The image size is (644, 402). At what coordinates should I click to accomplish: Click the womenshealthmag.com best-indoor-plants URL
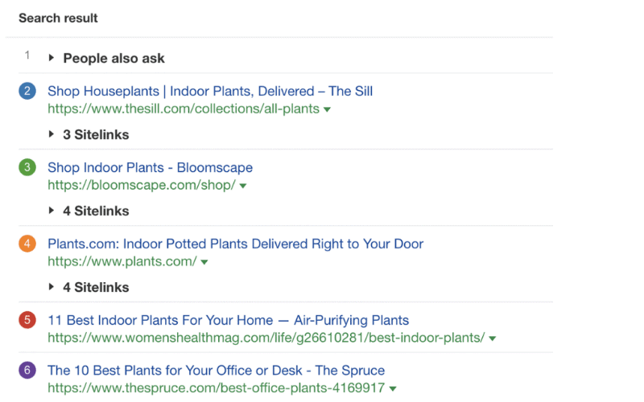click(x=266, y=338)
